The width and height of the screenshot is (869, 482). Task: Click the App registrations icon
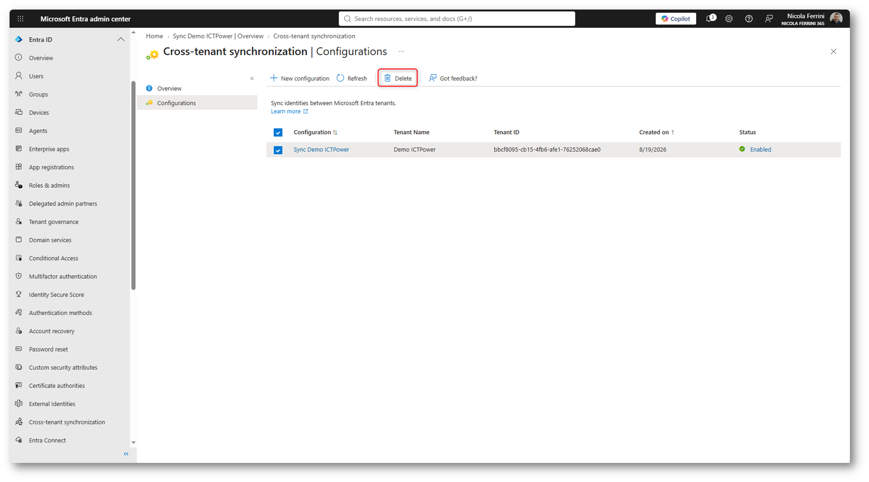point(19,167)
